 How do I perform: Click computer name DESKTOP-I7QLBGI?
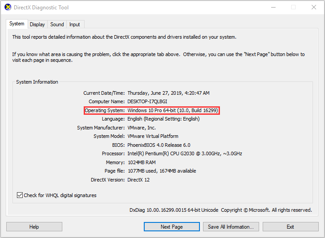(147, 101)
